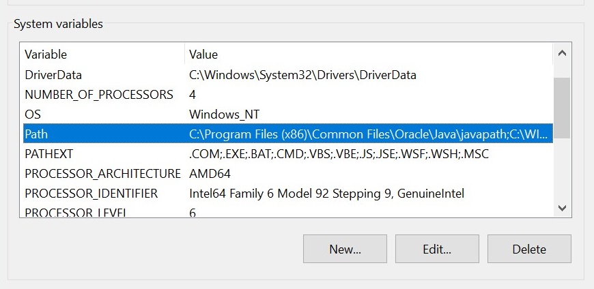Sort by the Variable column header

pyautogui.click(x=102, y=54)
